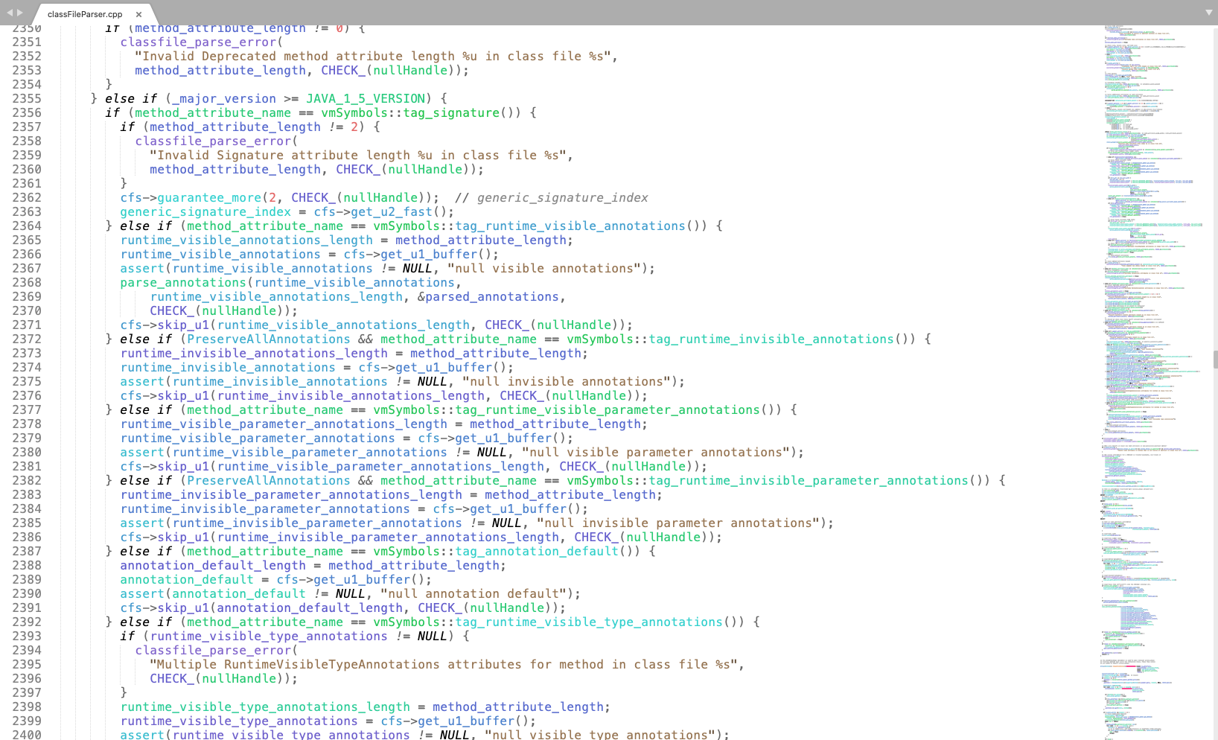Click the guarantee_more call on line 2362

(209, 197)
